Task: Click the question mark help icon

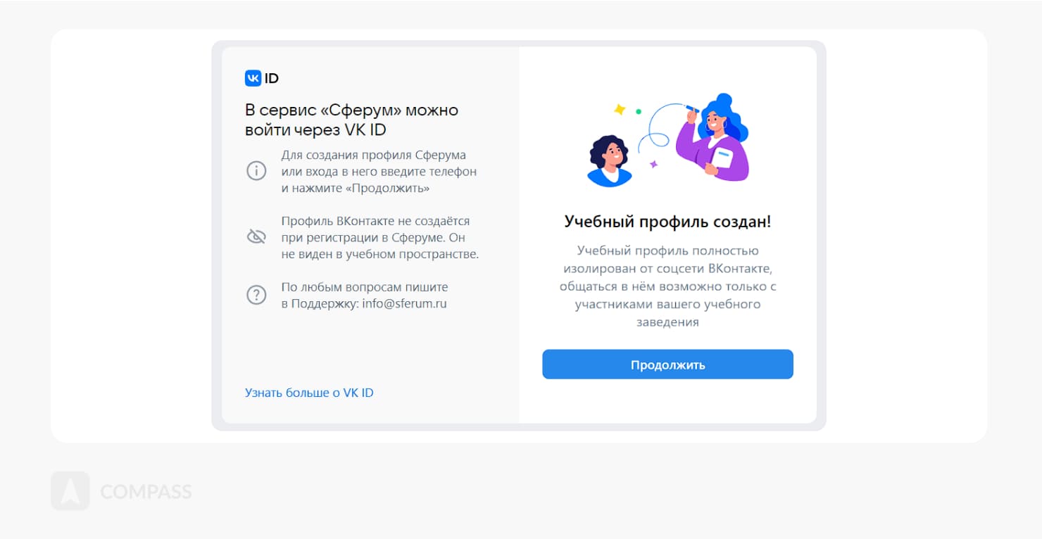Action: tap(256, 295)
